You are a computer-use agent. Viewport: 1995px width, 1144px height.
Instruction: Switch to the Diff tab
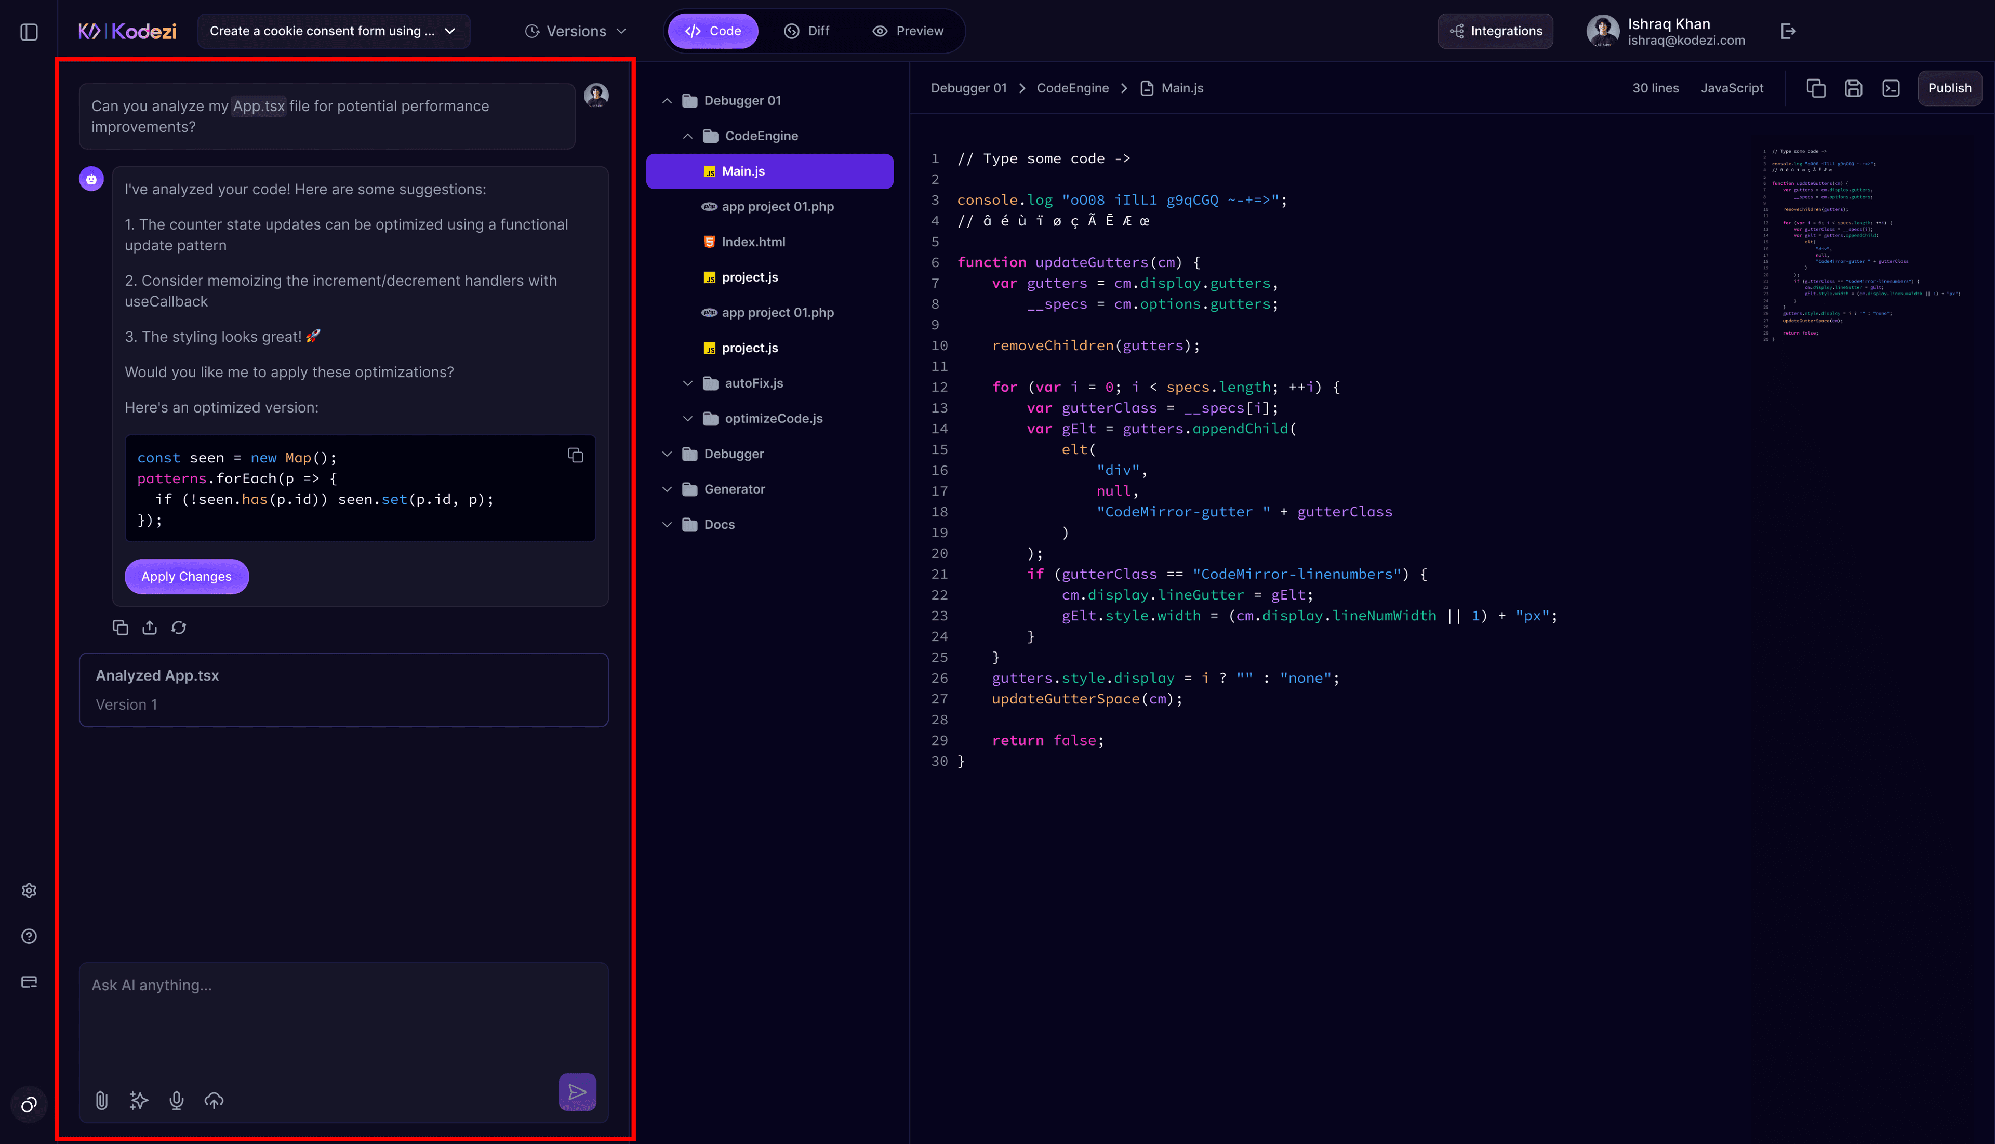tap(807, 31)
